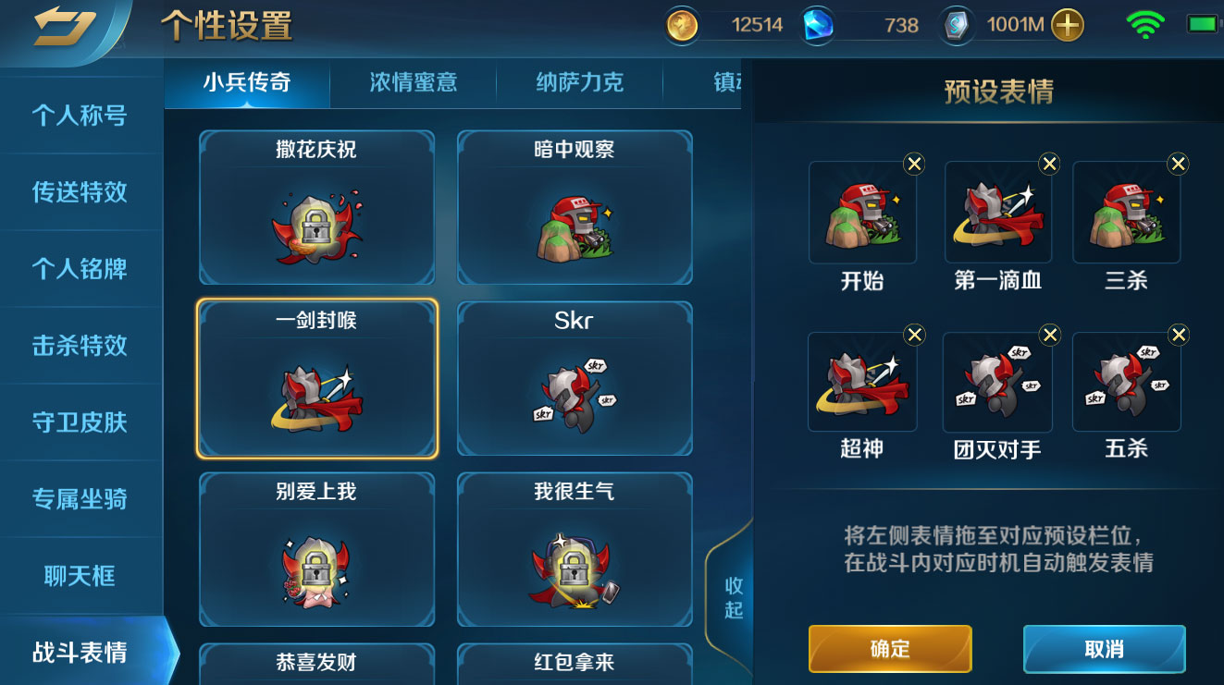This screenshot has height=685, width=1224.
Task: Pick the locked 别爱上我 emote
Action: (x=316, y=550)
